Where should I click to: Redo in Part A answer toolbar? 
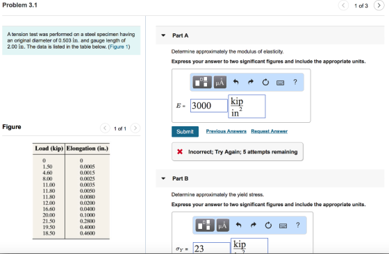pyautogui.click(x=251, y=82)
